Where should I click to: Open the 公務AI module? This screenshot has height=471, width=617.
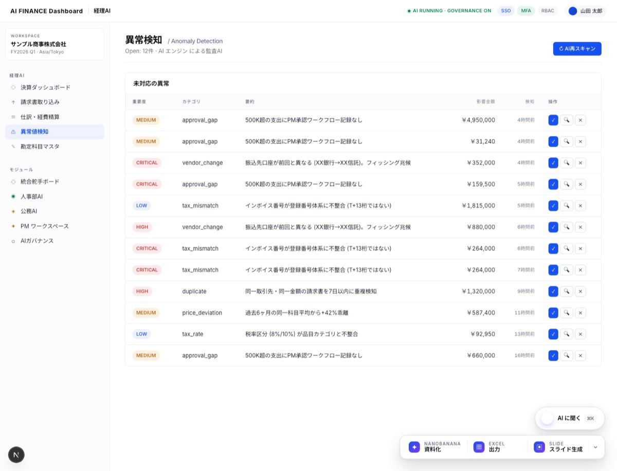[55, 211]
